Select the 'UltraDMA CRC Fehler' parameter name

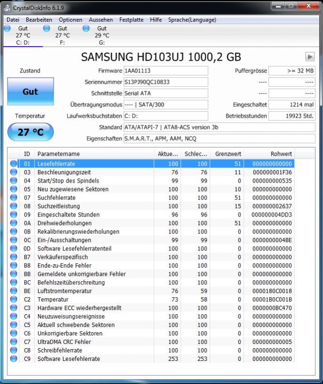(64, 342)
